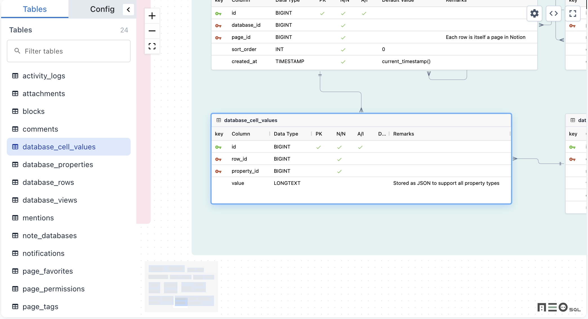The width and height of the screenshot is (588, 319).
Task: Click foreign key icon of row_id row
Action: coord(218,159)
